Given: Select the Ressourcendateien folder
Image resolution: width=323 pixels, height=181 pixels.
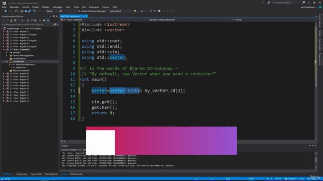Looking at the screenshot, I should pyautogui.click(x=21, y=70).
